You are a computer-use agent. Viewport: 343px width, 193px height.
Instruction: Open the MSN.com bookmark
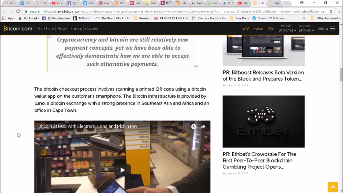coord(83,18)
